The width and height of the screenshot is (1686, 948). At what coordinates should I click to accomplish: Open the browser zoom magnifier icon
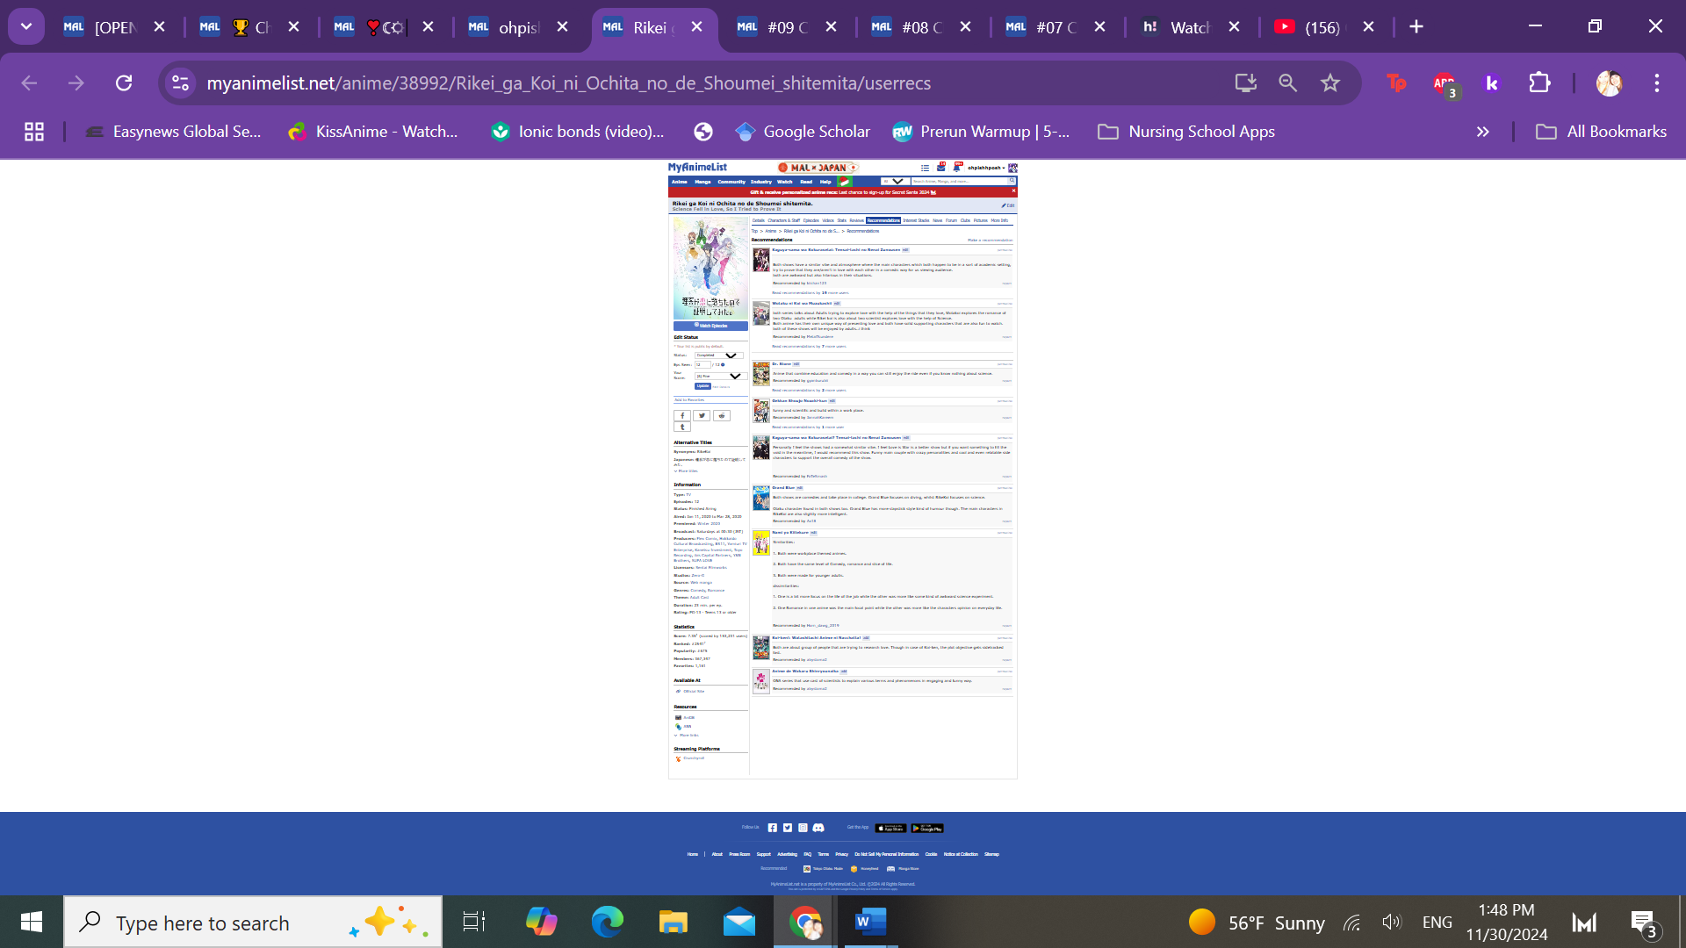click(1287, 83)
